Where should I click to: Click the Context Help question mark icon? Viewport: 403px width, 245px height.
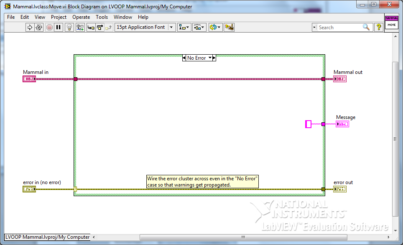click(378, 27)
